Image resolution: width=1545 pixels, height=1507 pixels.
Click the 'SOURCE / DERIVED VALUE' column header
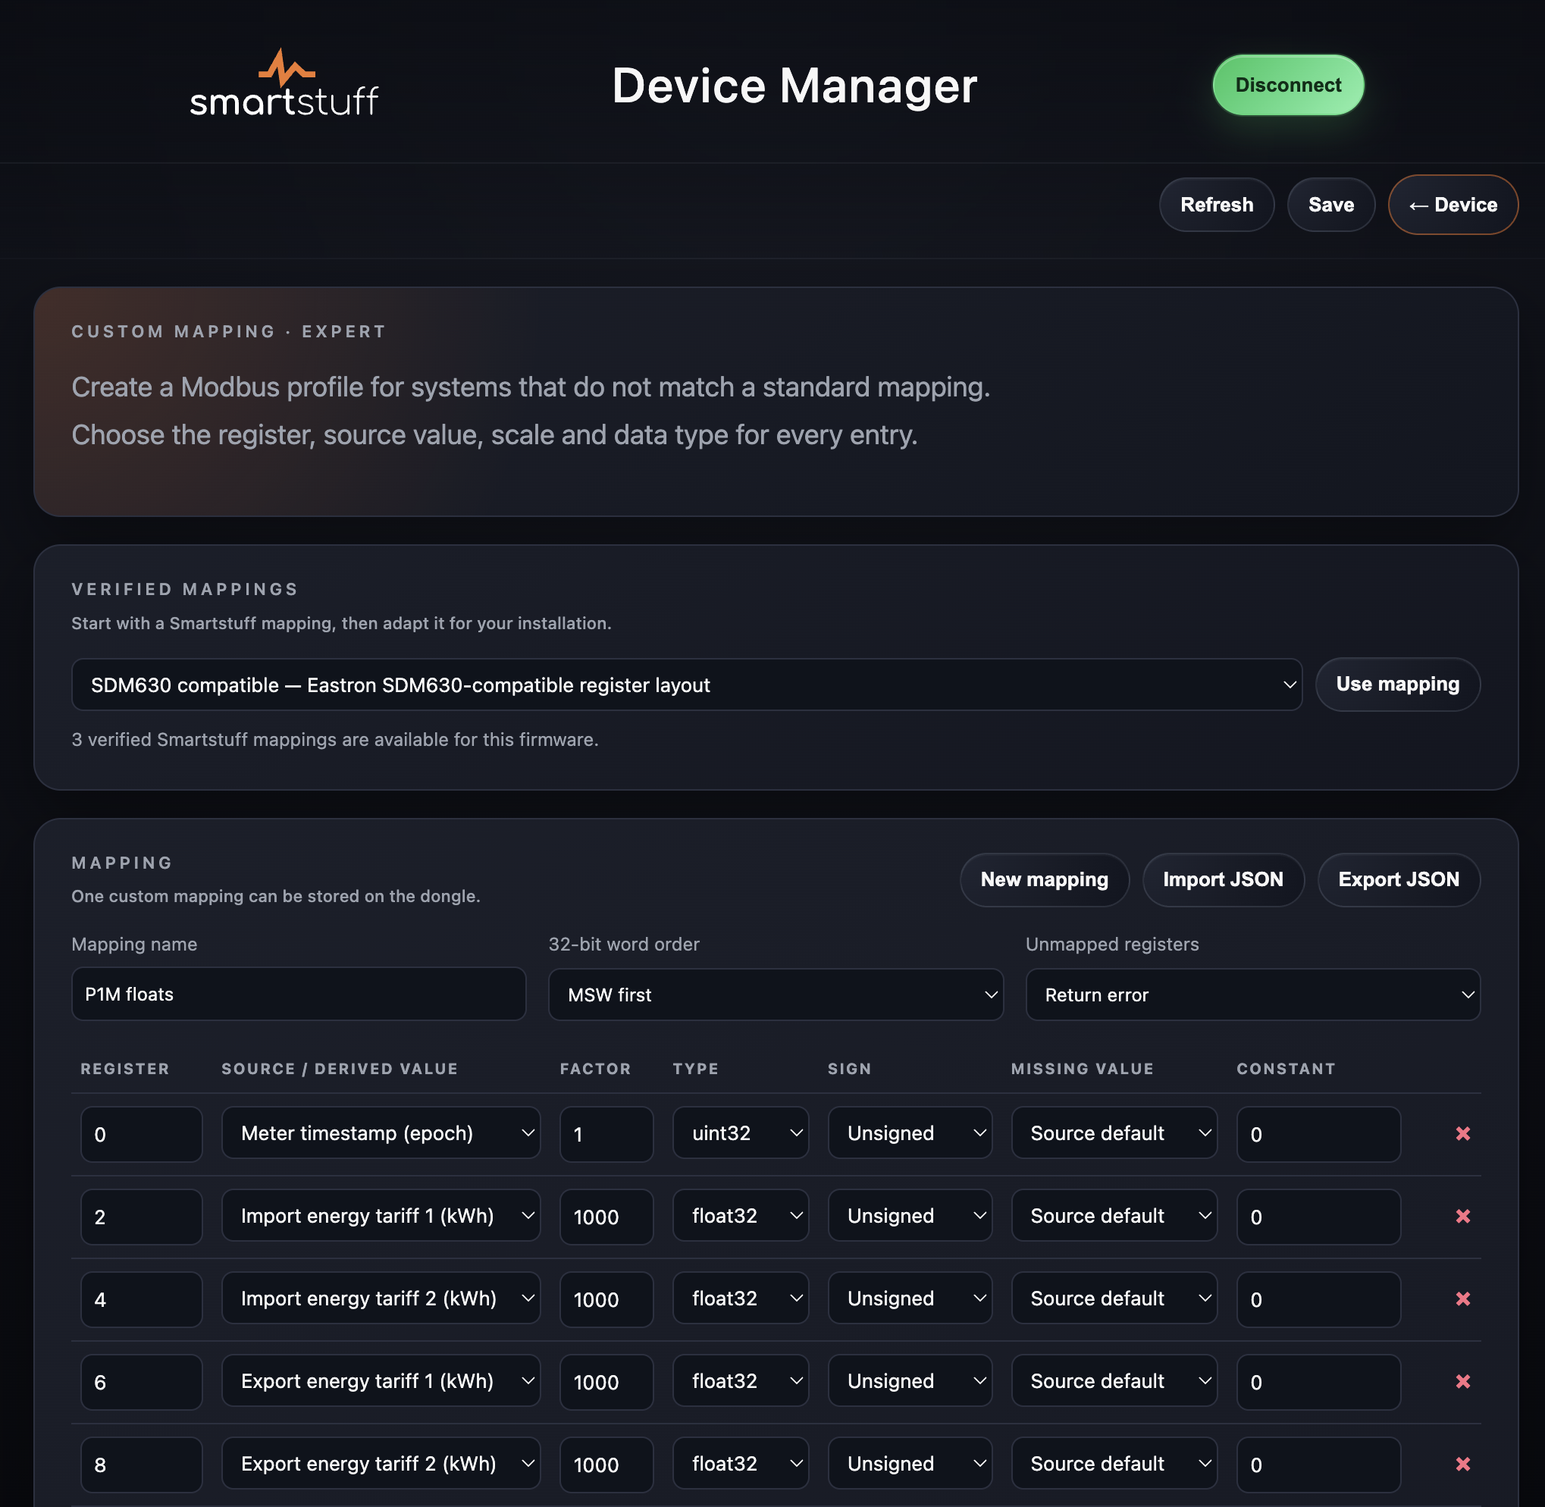tap(340, 1069)
